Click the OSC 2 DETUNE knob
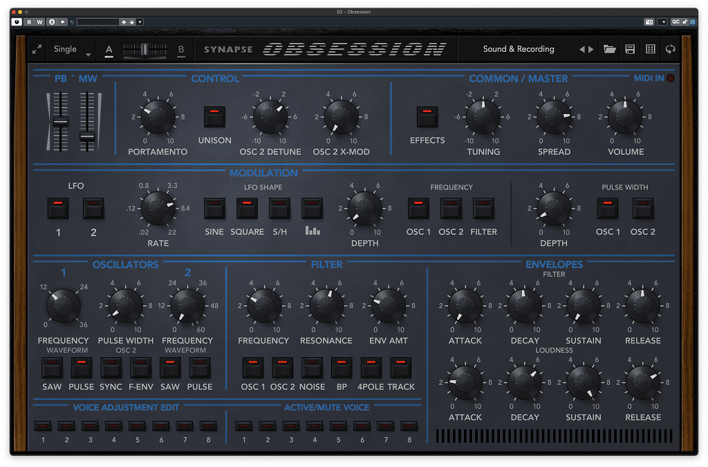 point(270,117)
